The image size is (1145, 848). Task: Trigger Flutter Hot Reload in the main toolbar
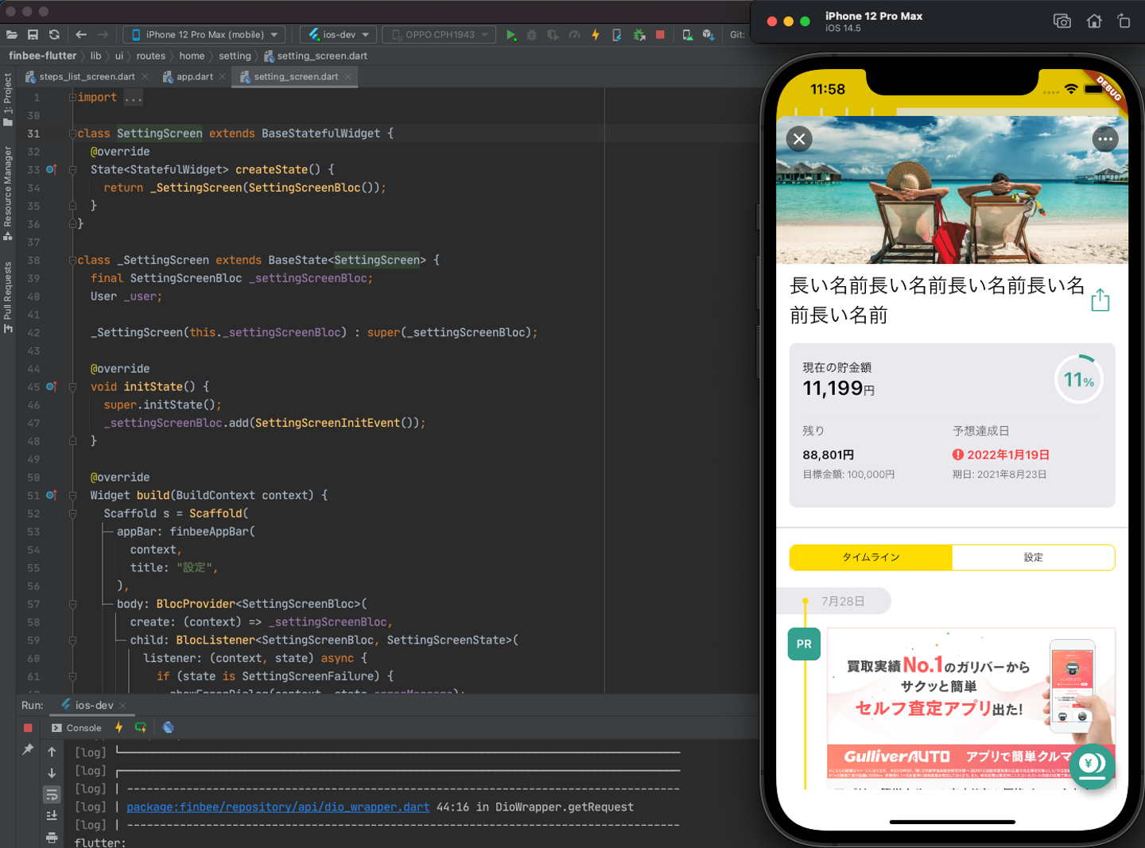pos(596,35)
